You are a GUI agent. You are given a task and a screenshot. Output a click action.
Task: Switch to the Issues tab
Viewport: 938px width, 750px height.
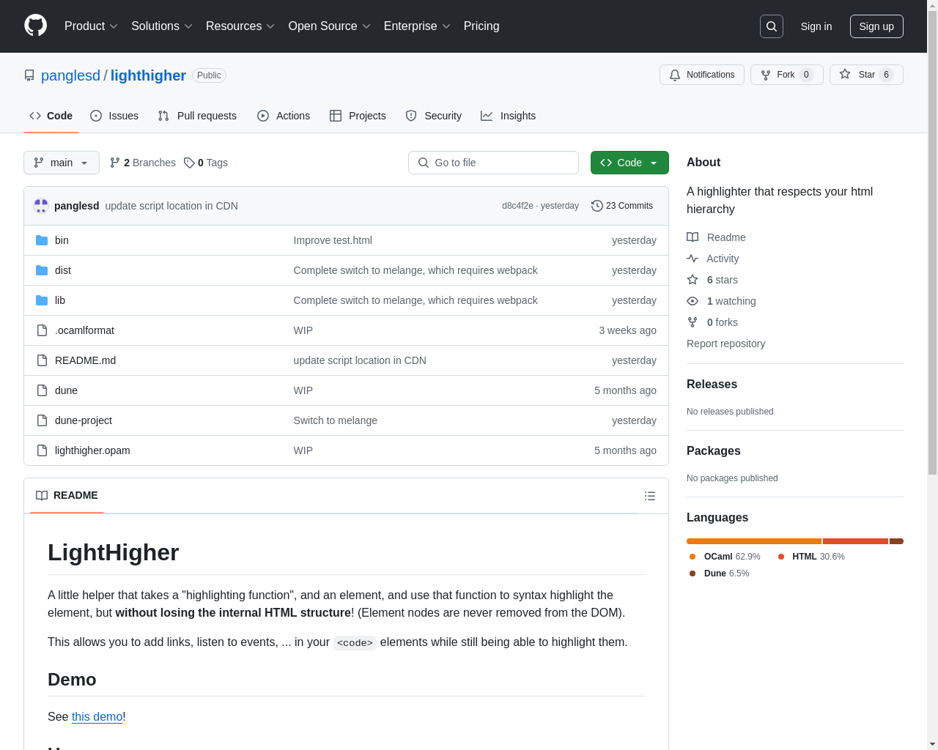[114, 116]
